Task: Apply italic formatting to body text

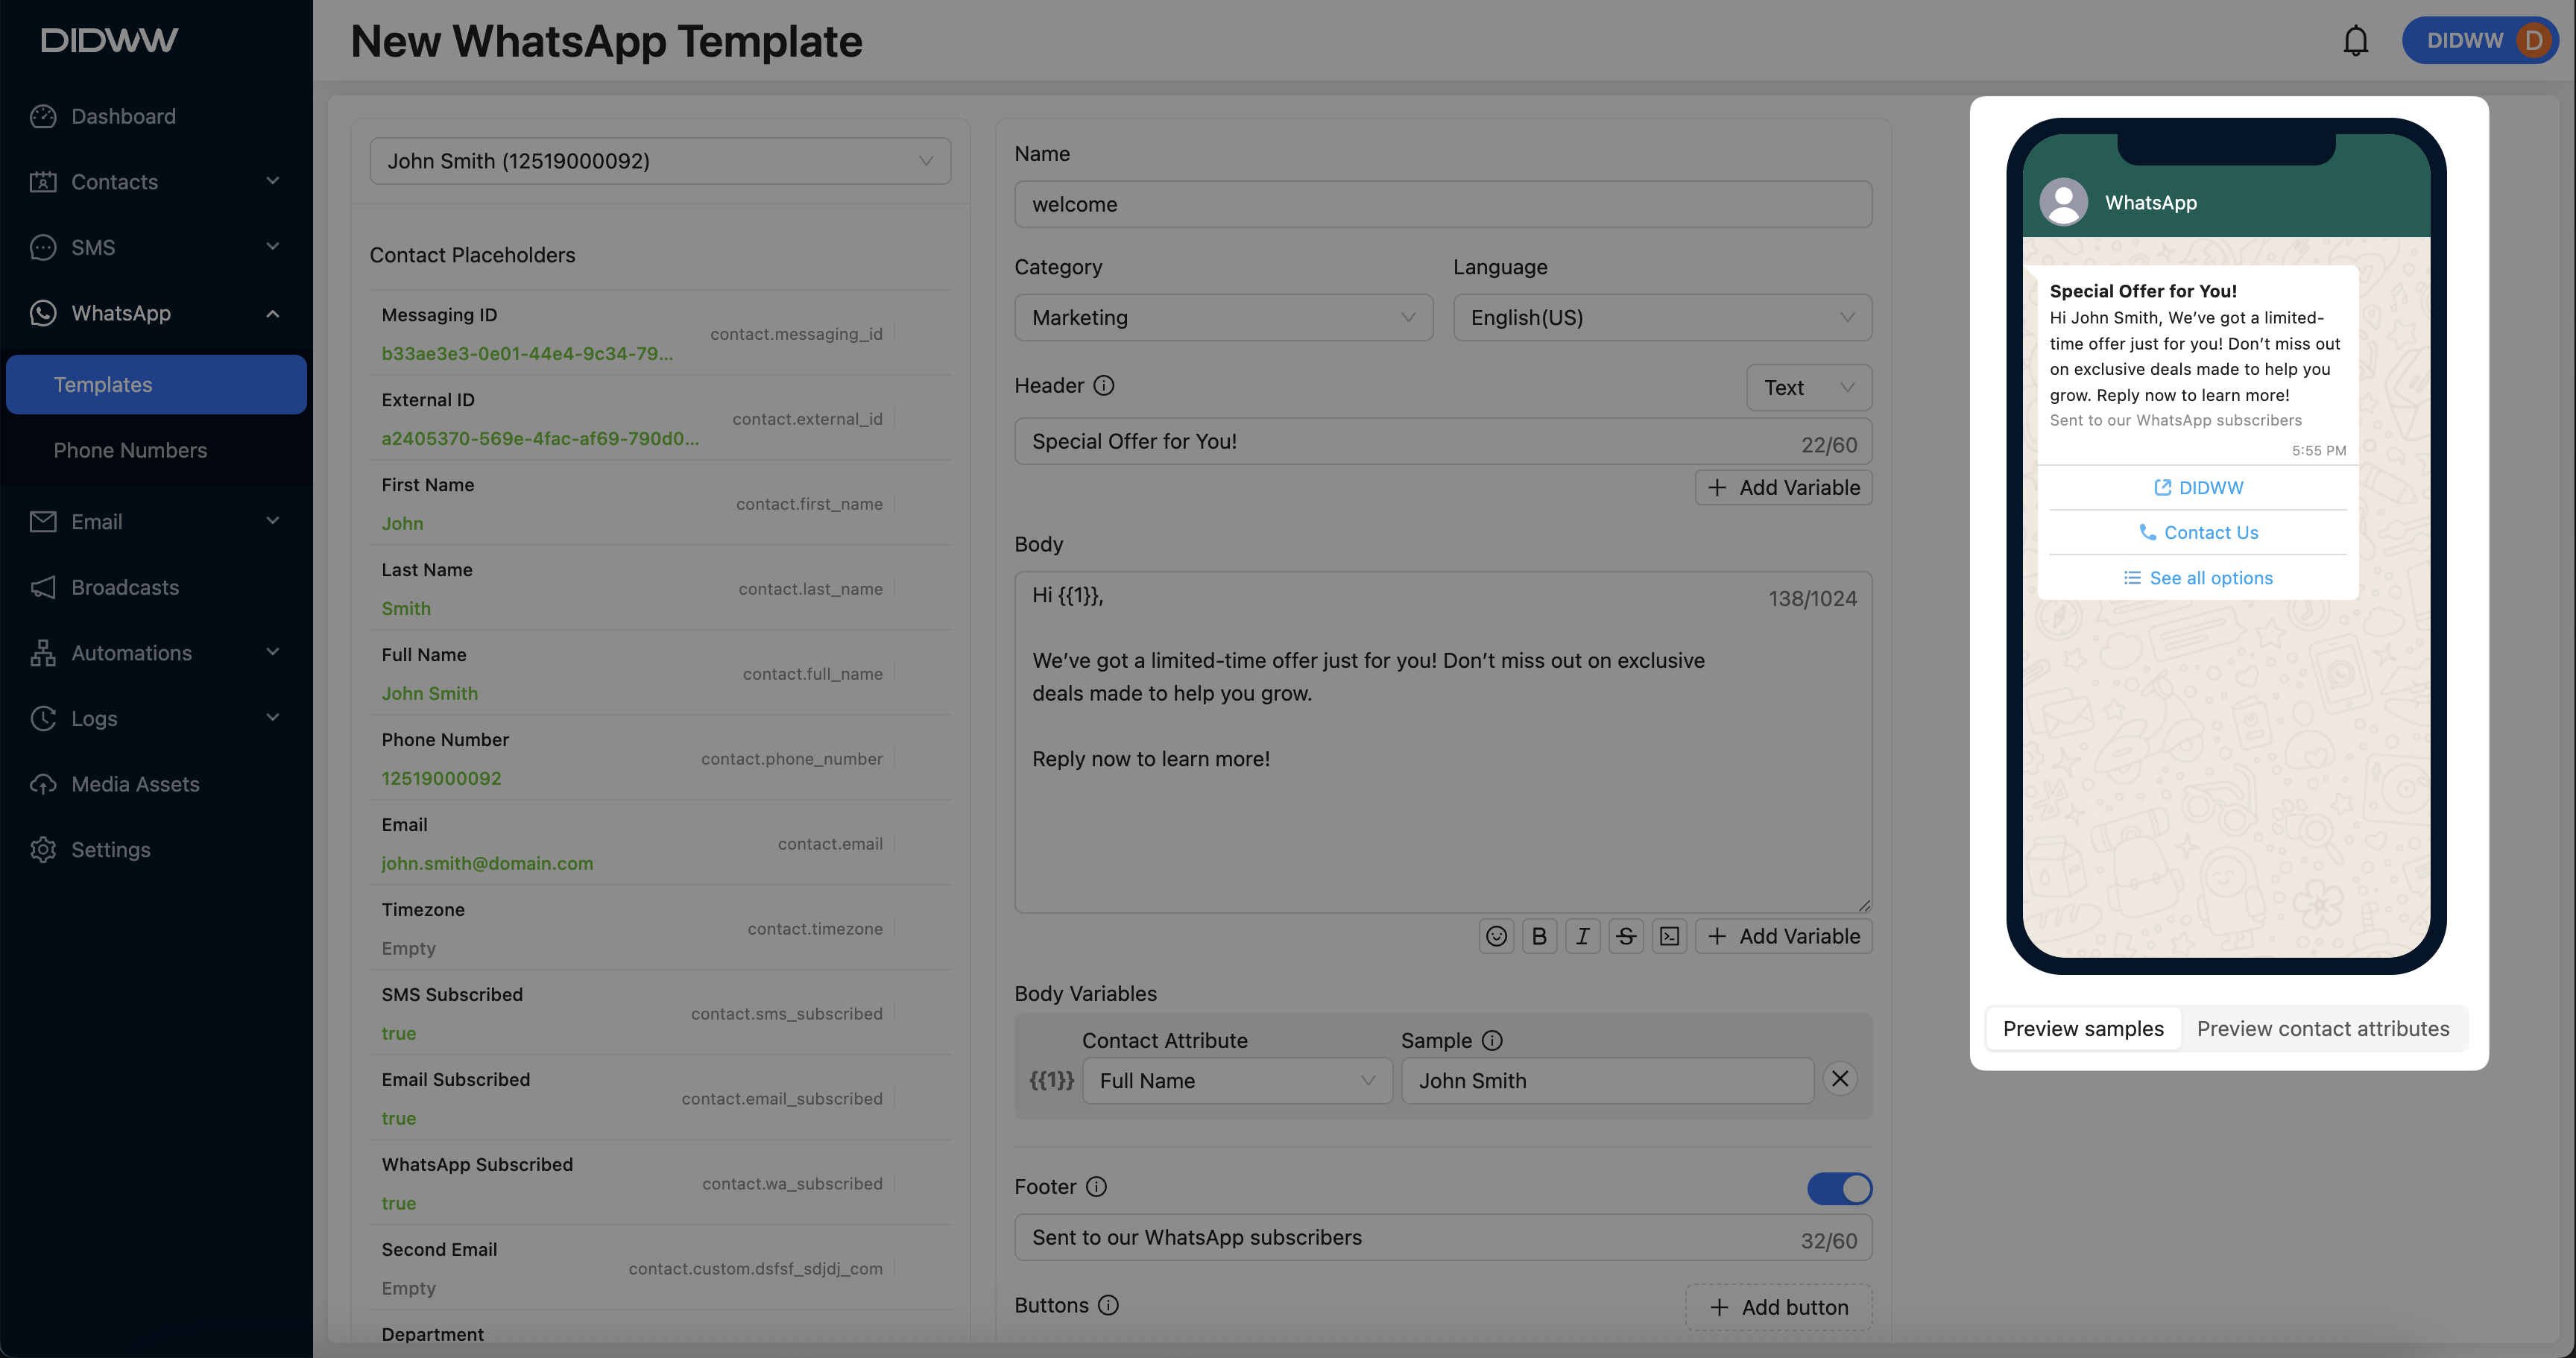Action: point(1582,936)
